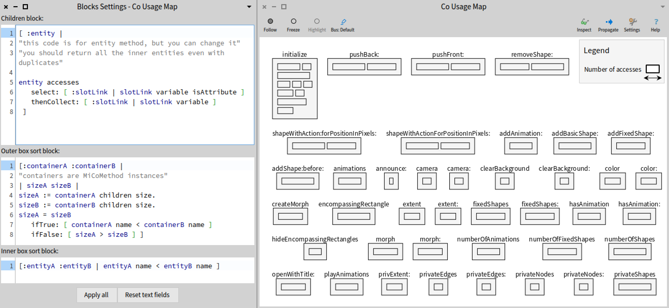Enable the Highlight option
Screen dimensions: 669x308
coord(317,21)
